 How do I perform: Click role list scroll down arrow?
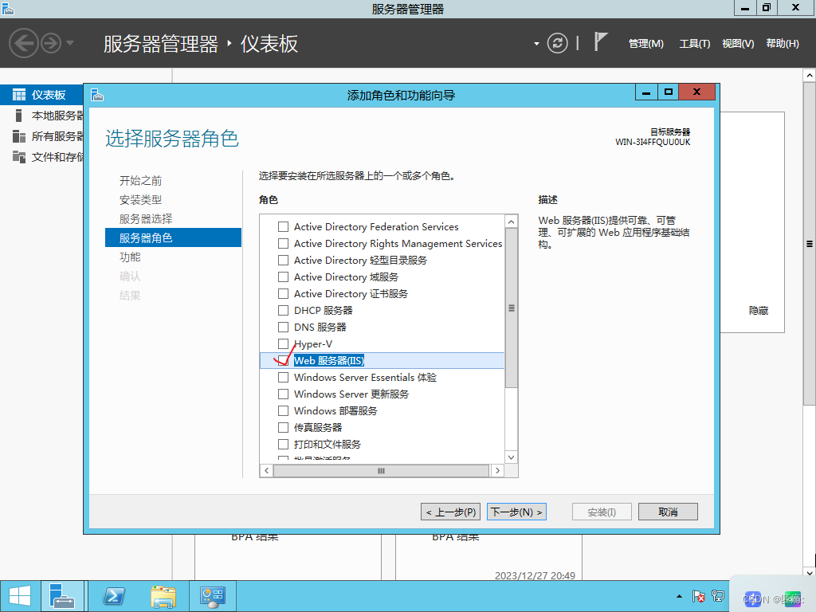pyautogui.click(x=511, y=457)
